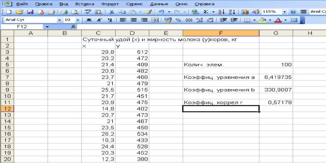Select the Коэффиц. коррел r cell

(221, 102)
